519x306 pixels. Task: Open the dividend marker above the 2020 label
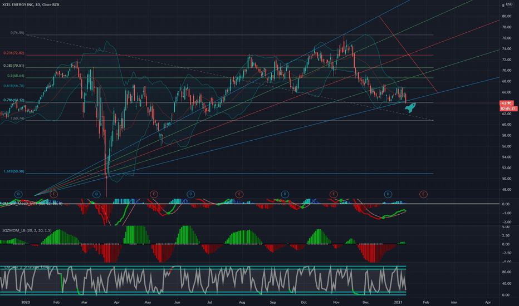[x=18, y=194]
